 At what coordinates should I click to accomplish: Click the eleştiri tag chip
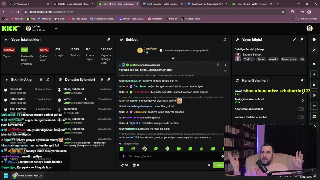point(273,59)
